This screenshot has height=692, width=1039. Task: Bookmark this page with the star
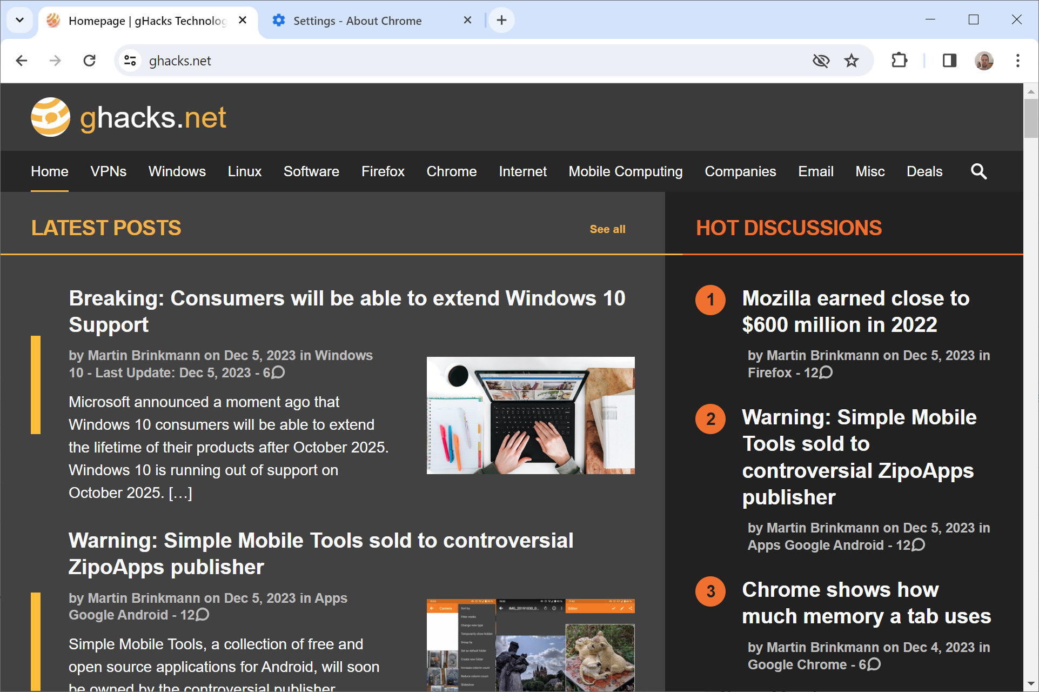[x=852, y=61]
